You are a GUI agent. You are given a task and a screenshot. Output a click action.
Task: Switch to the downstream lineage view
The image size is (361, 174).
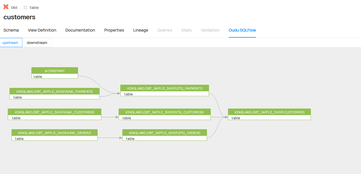(x=37, y=42)
